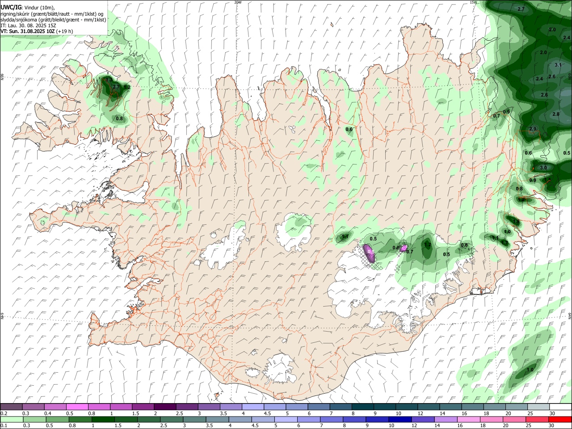The width and height of the screenshot is (572, 429).
Task: Pick the 0.1–0.3 pale green swatch, lower legend
Action: 12,420
